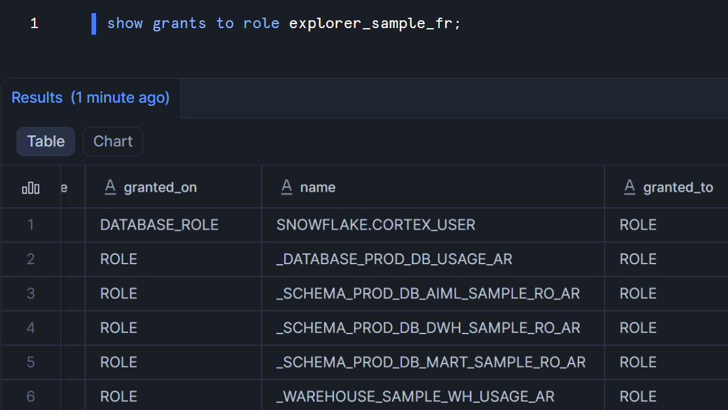Place cursor in SQL editor on explorer_sample_fr

coord(370,24)
